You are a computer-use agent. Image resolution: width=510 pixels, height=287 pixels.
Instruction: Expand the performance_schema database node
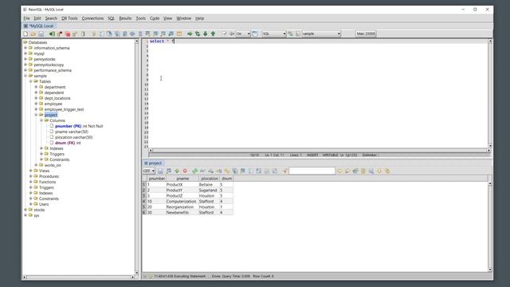25,70
